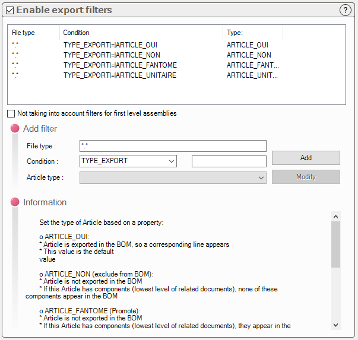The width and height of the screenshot is (358, 340).
Task: Expand the Article type dropdown
Action: coord(261,177)
